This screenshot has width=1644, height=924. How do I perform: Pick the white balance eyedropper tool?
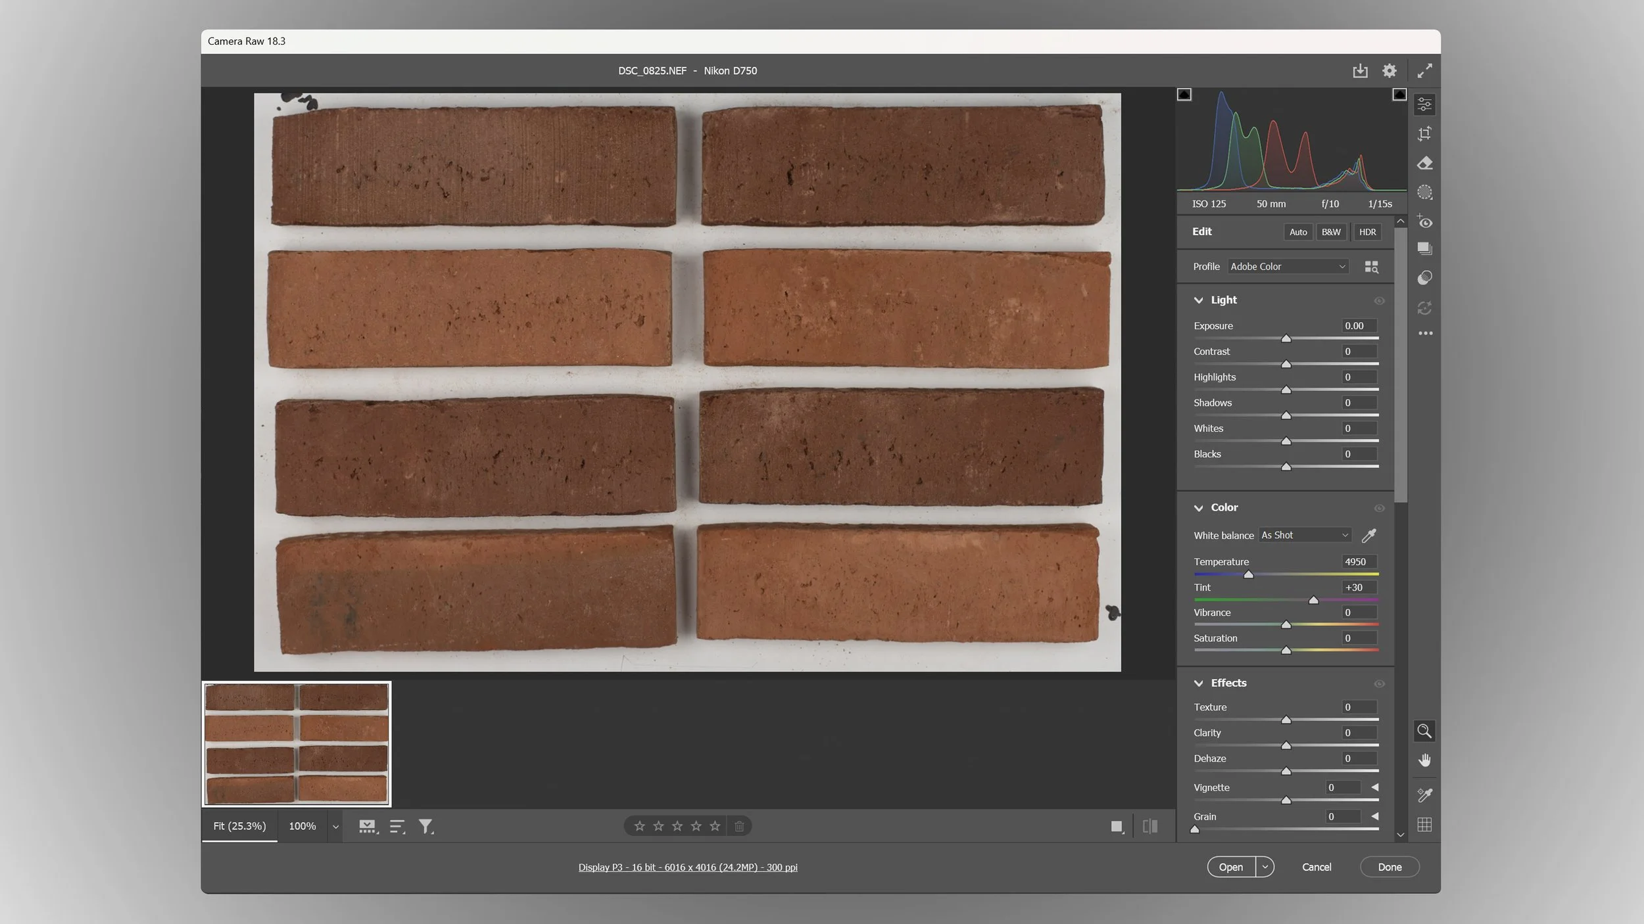click(1368, 536)
